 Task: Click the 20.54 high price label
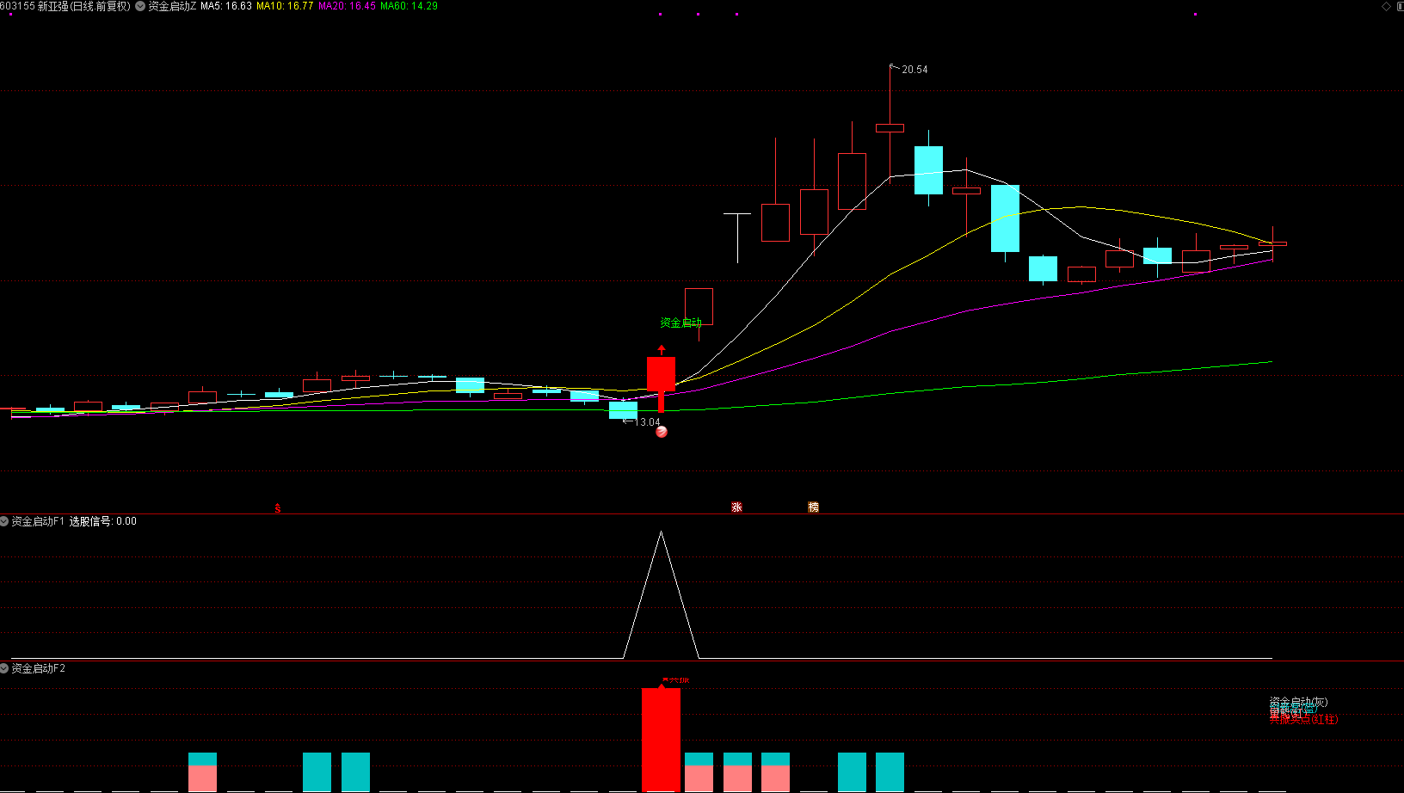pyautogui.click(x=914, y=70)
